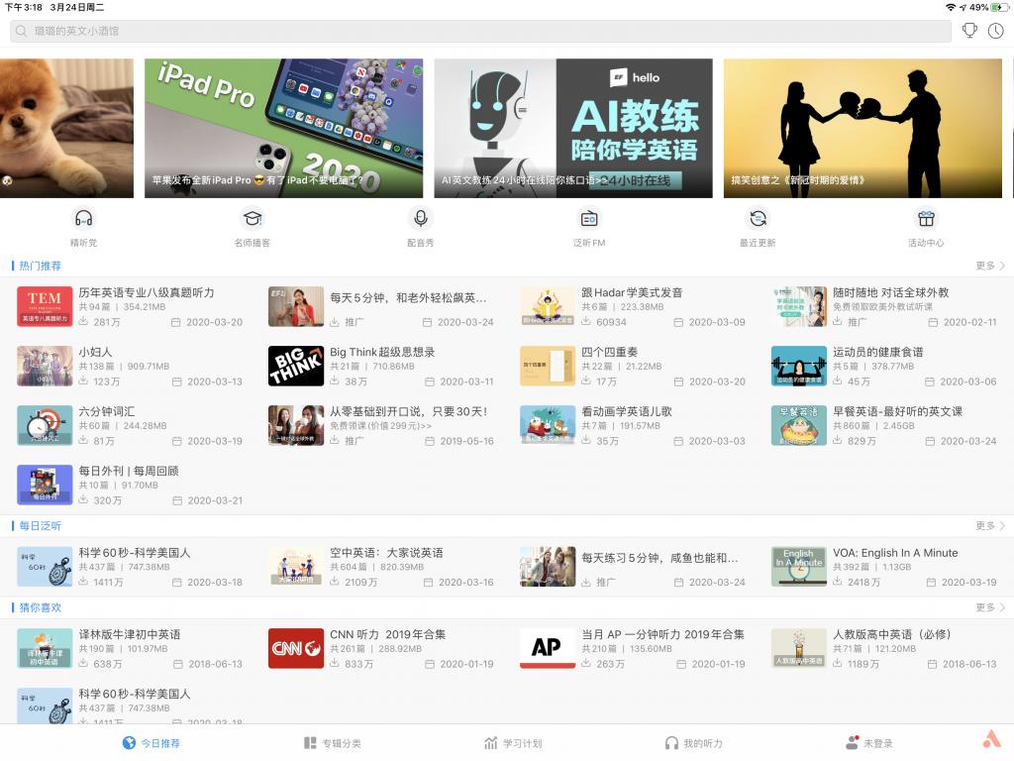
Task: Open the iPad Pro 2020 banner
Action: pos(284,128)
